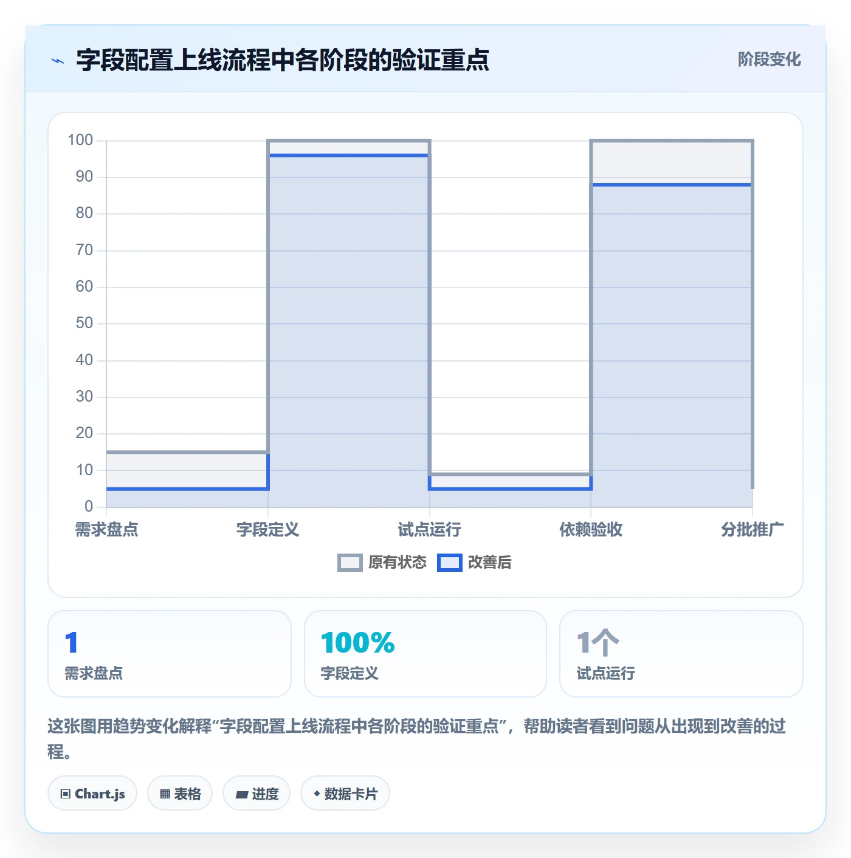Screen dimensions: 851x858
Task: Select the 数据卡片 tag chip
Action: (345, 793)
